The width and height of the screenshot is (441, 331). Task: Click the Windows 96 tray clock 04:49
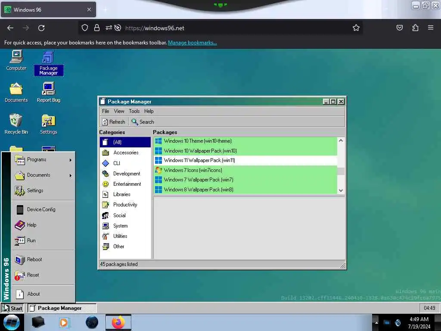pyautogui.click(x=429, y=308)
